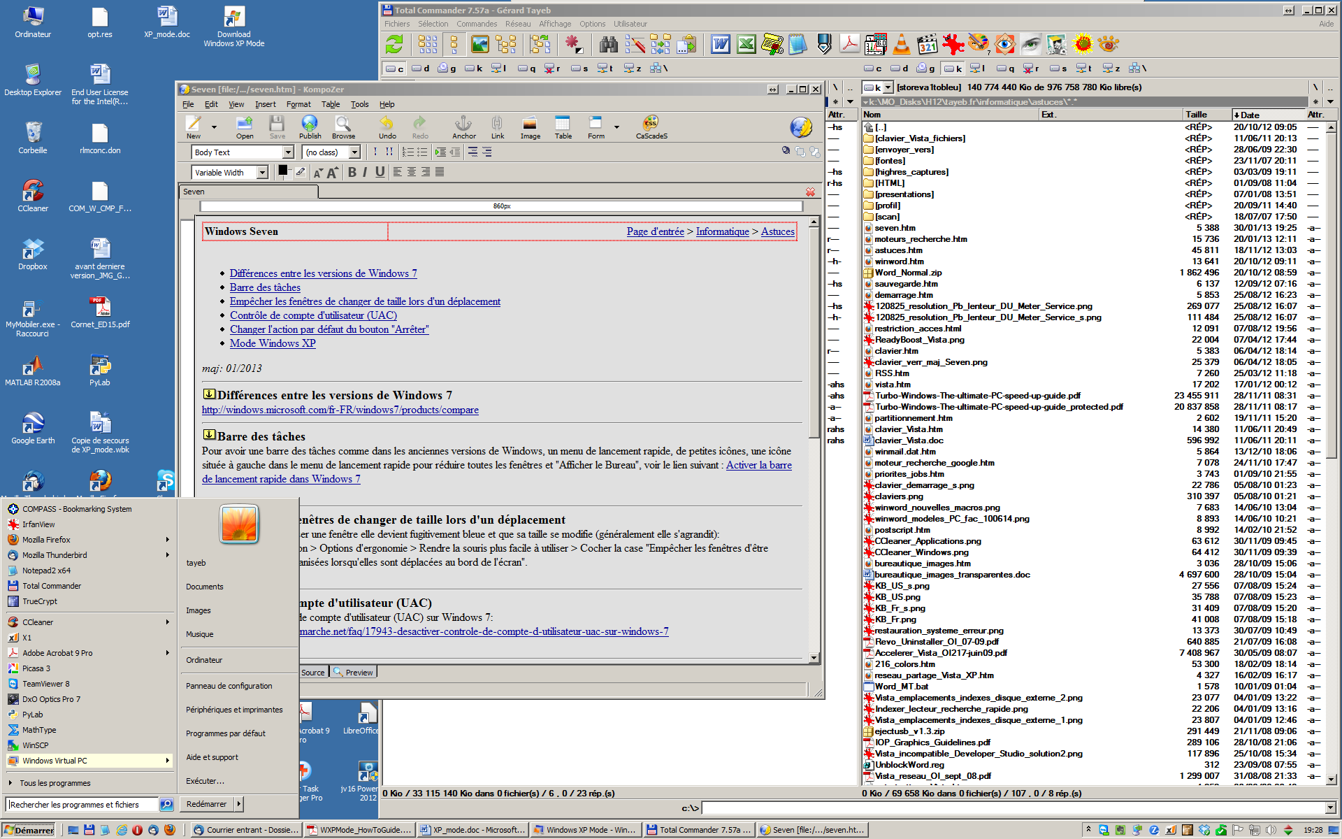Open the Dropbox desktop icon

click(x=33, y=254)
